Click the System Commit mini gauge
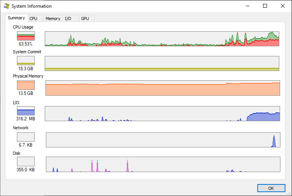 [26, 61]
